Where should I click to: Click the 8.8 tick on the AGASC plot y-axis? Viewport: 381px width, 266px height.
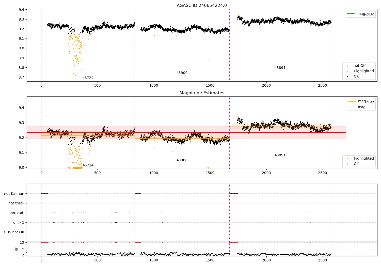tap(22, 68)
